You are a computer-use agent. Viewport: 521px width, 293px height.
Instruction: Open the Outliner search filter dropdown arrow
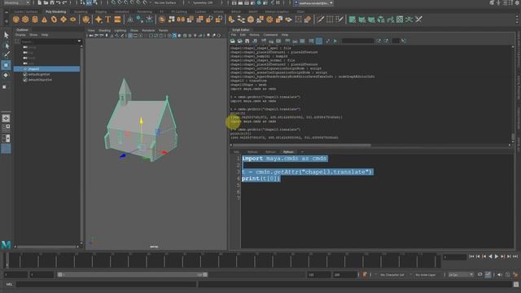(79, 42)
